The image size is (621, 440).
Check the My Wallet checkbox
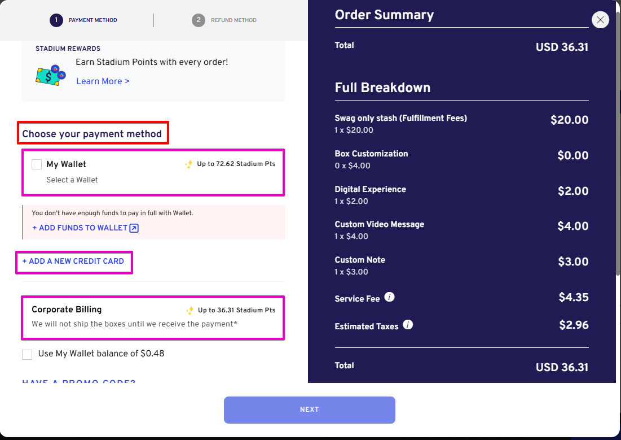37,164
